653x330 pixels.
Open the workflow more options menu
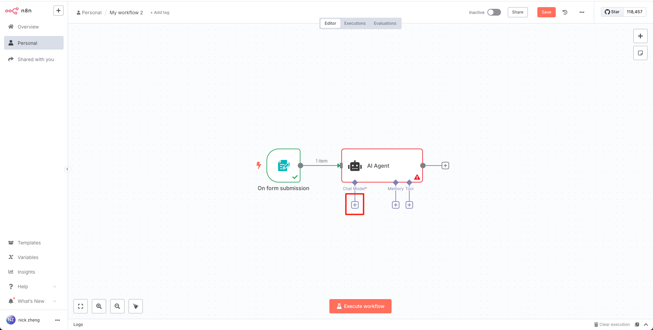coord(582,12)
